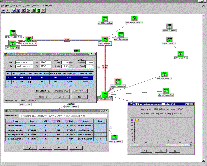The image size is (207, 166).
Task: Select trace row for hop 3 sw-lf1.pasnet.cz
Action: click(x=56, y=135)
